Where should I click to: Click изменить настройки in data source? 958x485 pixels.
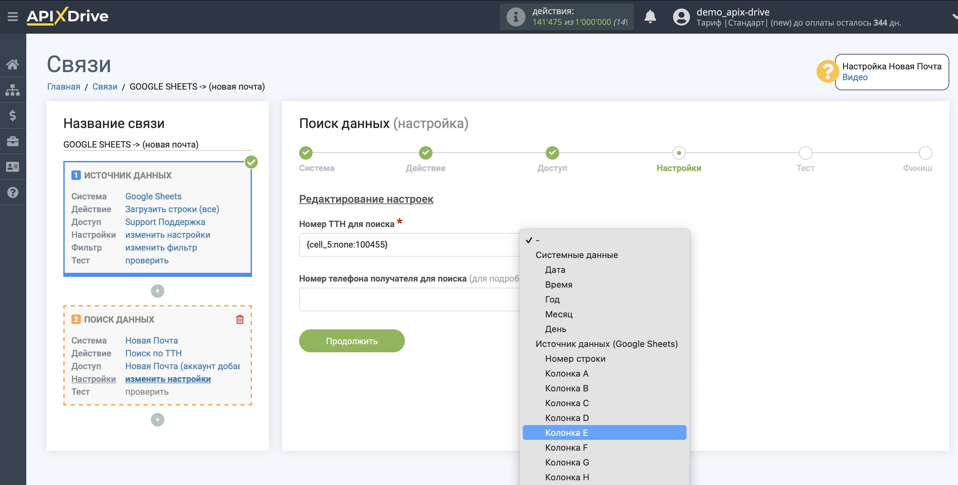point(168,235)
